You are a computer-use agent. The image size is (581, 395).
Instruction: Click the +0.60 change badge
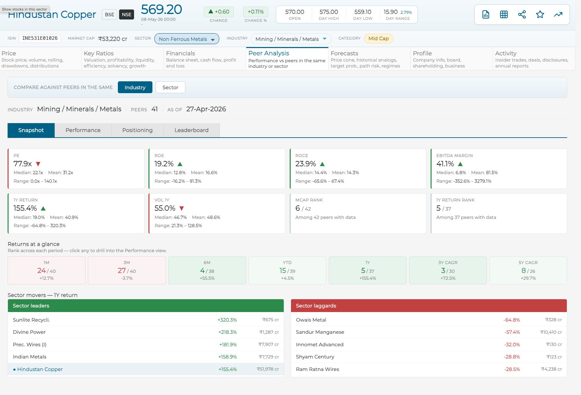pos(219,12)
